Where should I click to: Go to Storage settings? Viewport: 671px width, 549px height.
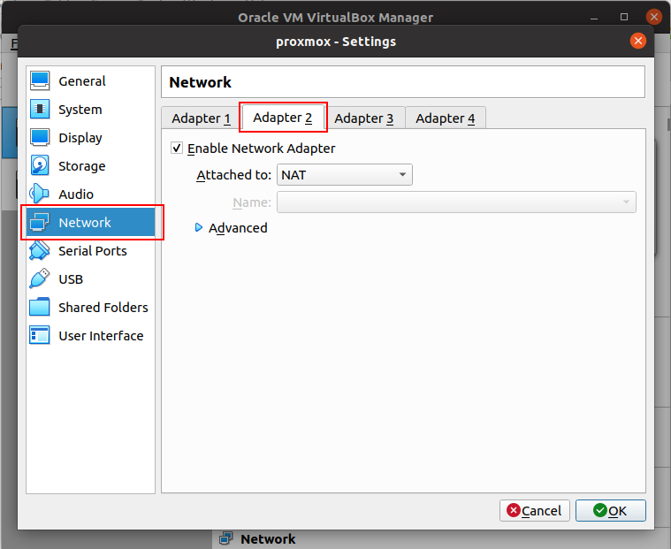[x=91, y=165]
